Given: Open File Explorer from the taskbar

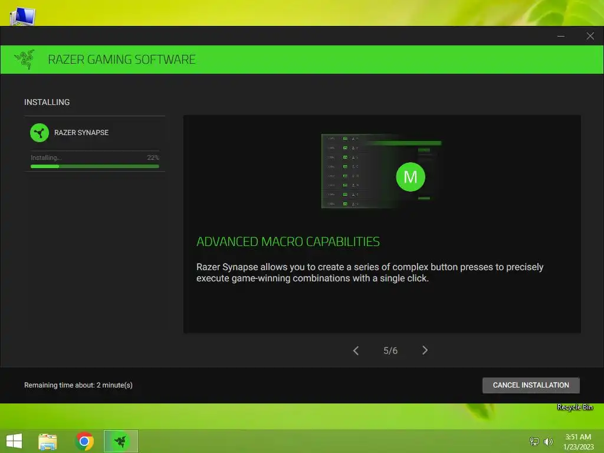Looking at the screenshot, I should pyautogui.click(x=48, y=441).
